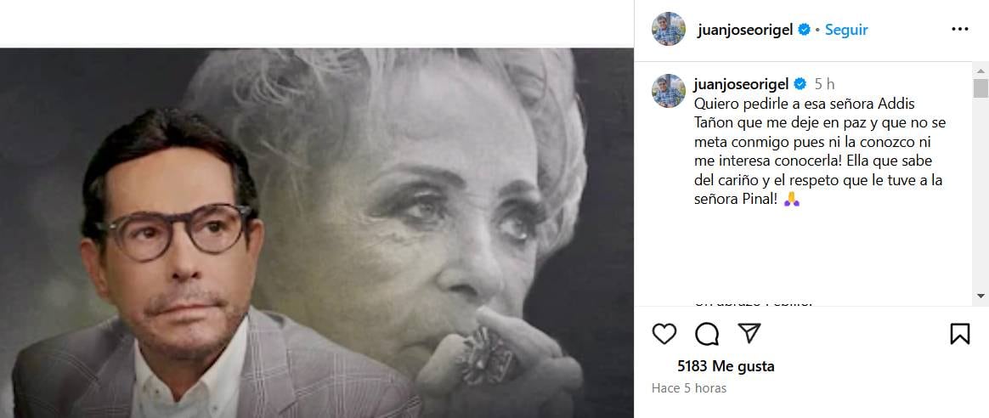Viewport: 989px width, 418px height.
Task: Open the commenter avatar beside the caption
Action: point(669,91)
